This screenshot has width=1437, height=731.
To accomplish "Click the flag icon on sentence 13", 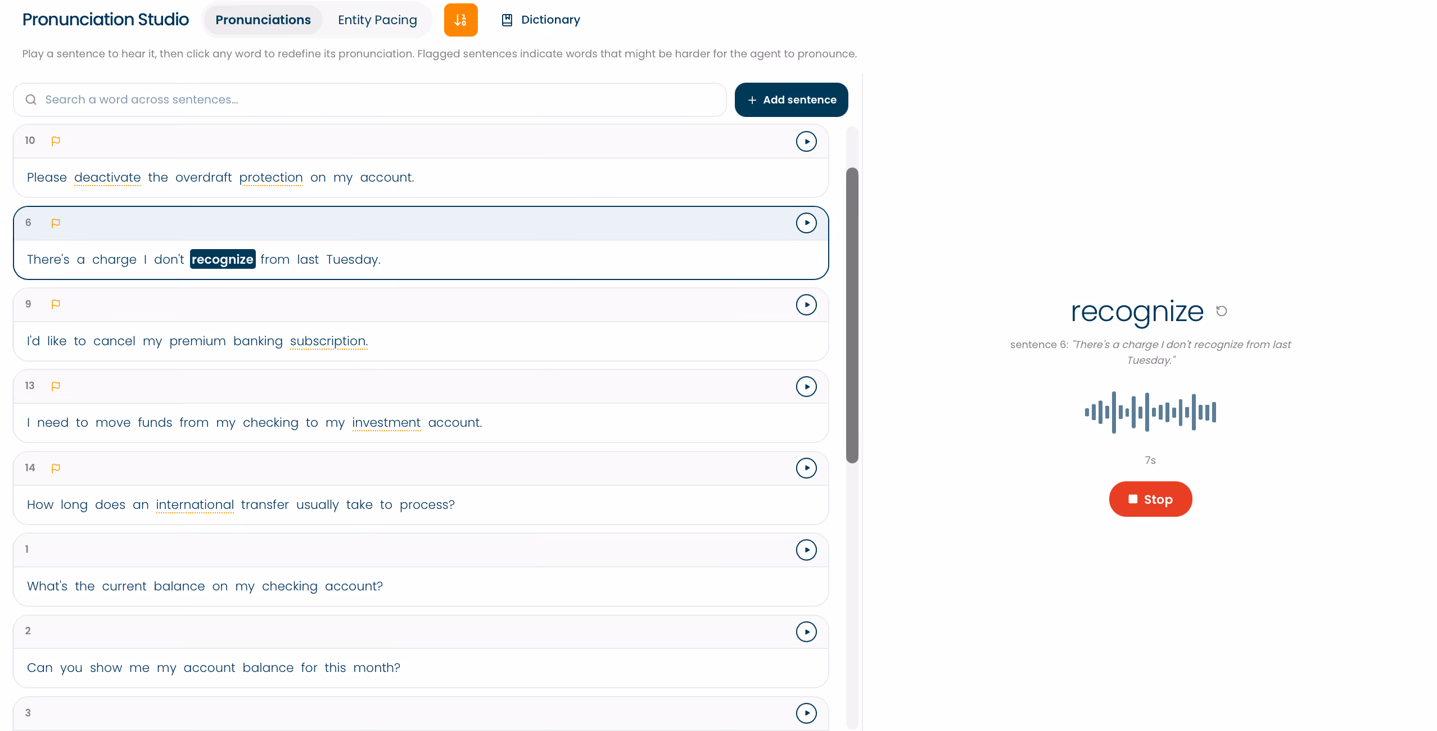I will click(56, 386).
